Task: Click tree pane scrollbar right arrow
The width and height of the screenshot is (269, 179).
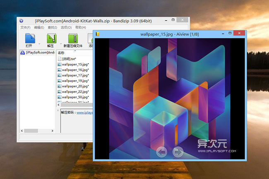Action: coord(53,131)
